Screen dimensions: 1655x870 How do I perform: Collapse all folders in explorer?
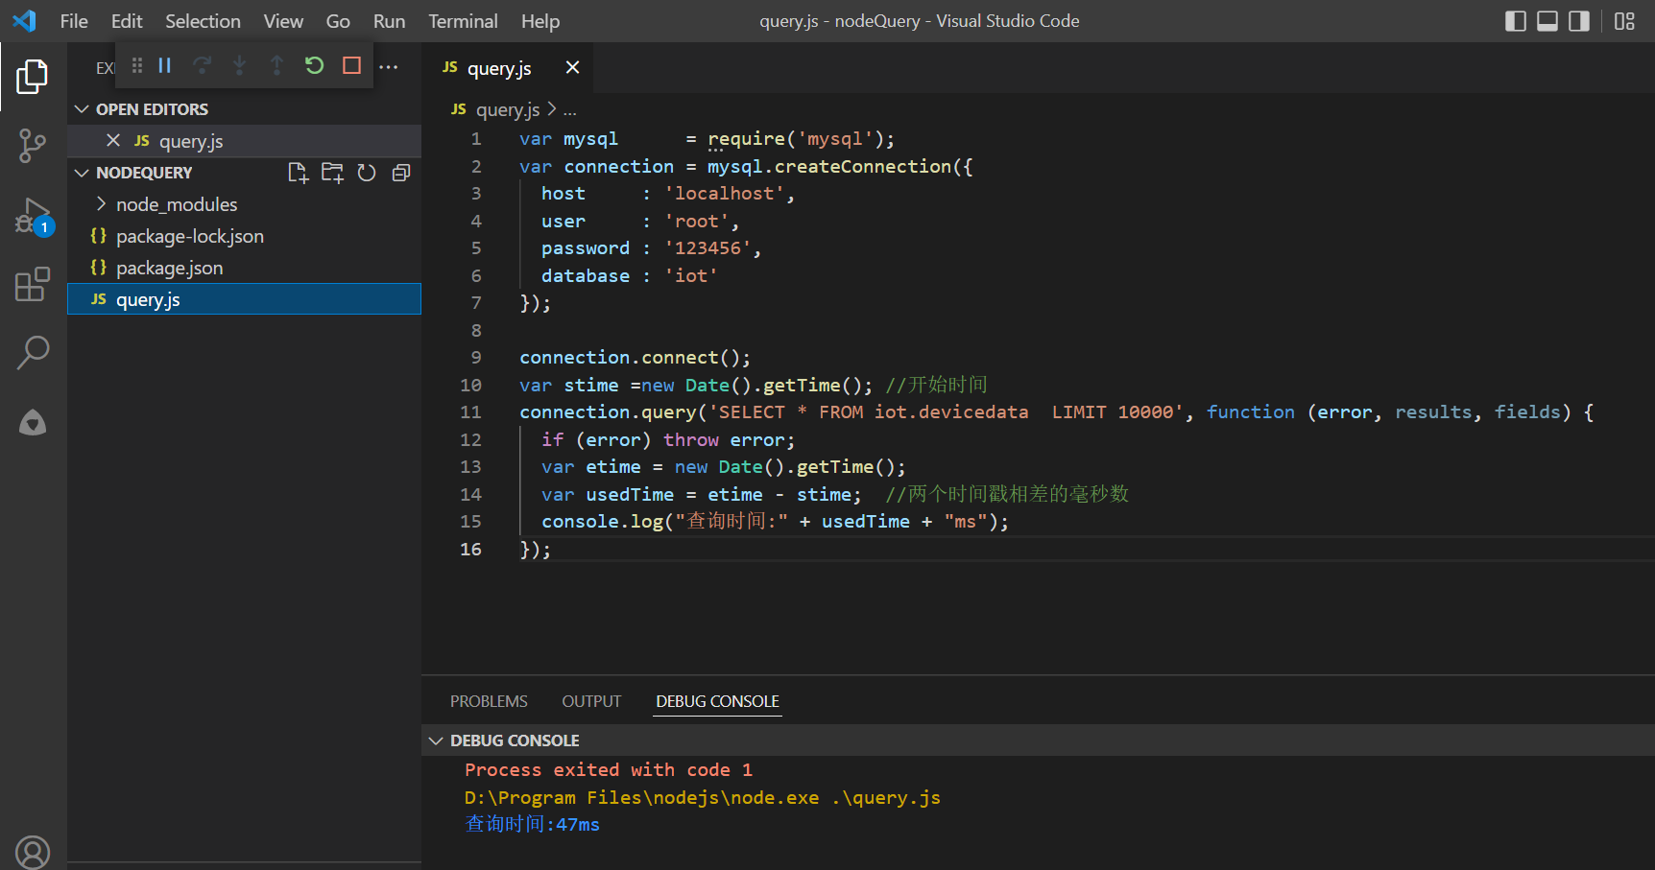coord(401,173)
